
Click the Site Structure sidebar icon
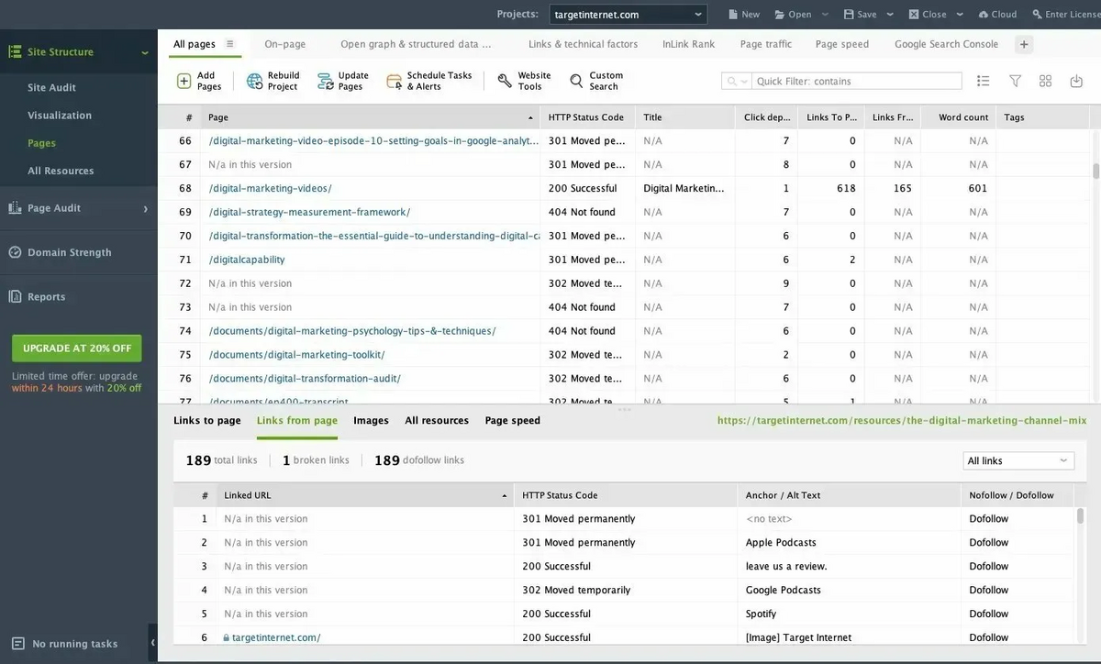coord(15,52)
